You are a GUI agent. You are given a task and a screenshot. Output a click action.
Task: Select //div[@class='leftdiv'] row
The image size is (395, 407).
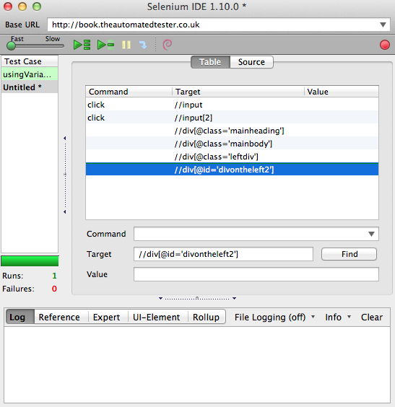point(232,157)
